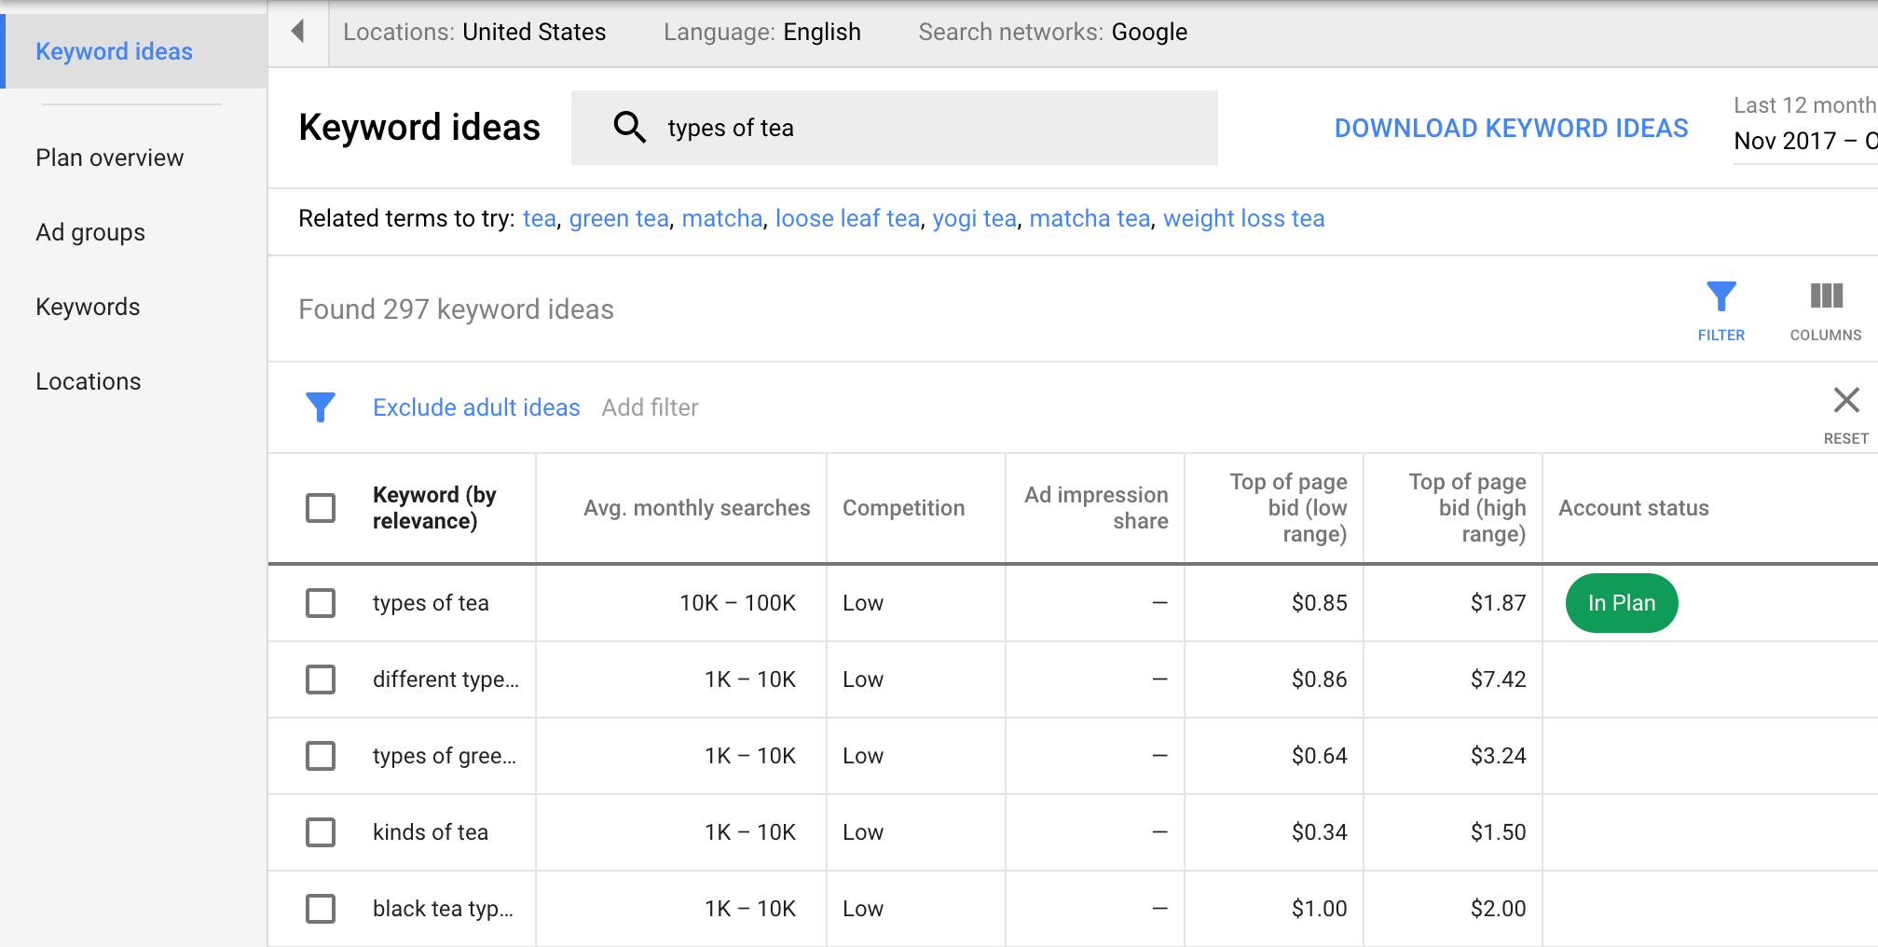Viewport: 1878px width, 947px height.
Task: Select all keywords with header checkbox
Action: 321,508
